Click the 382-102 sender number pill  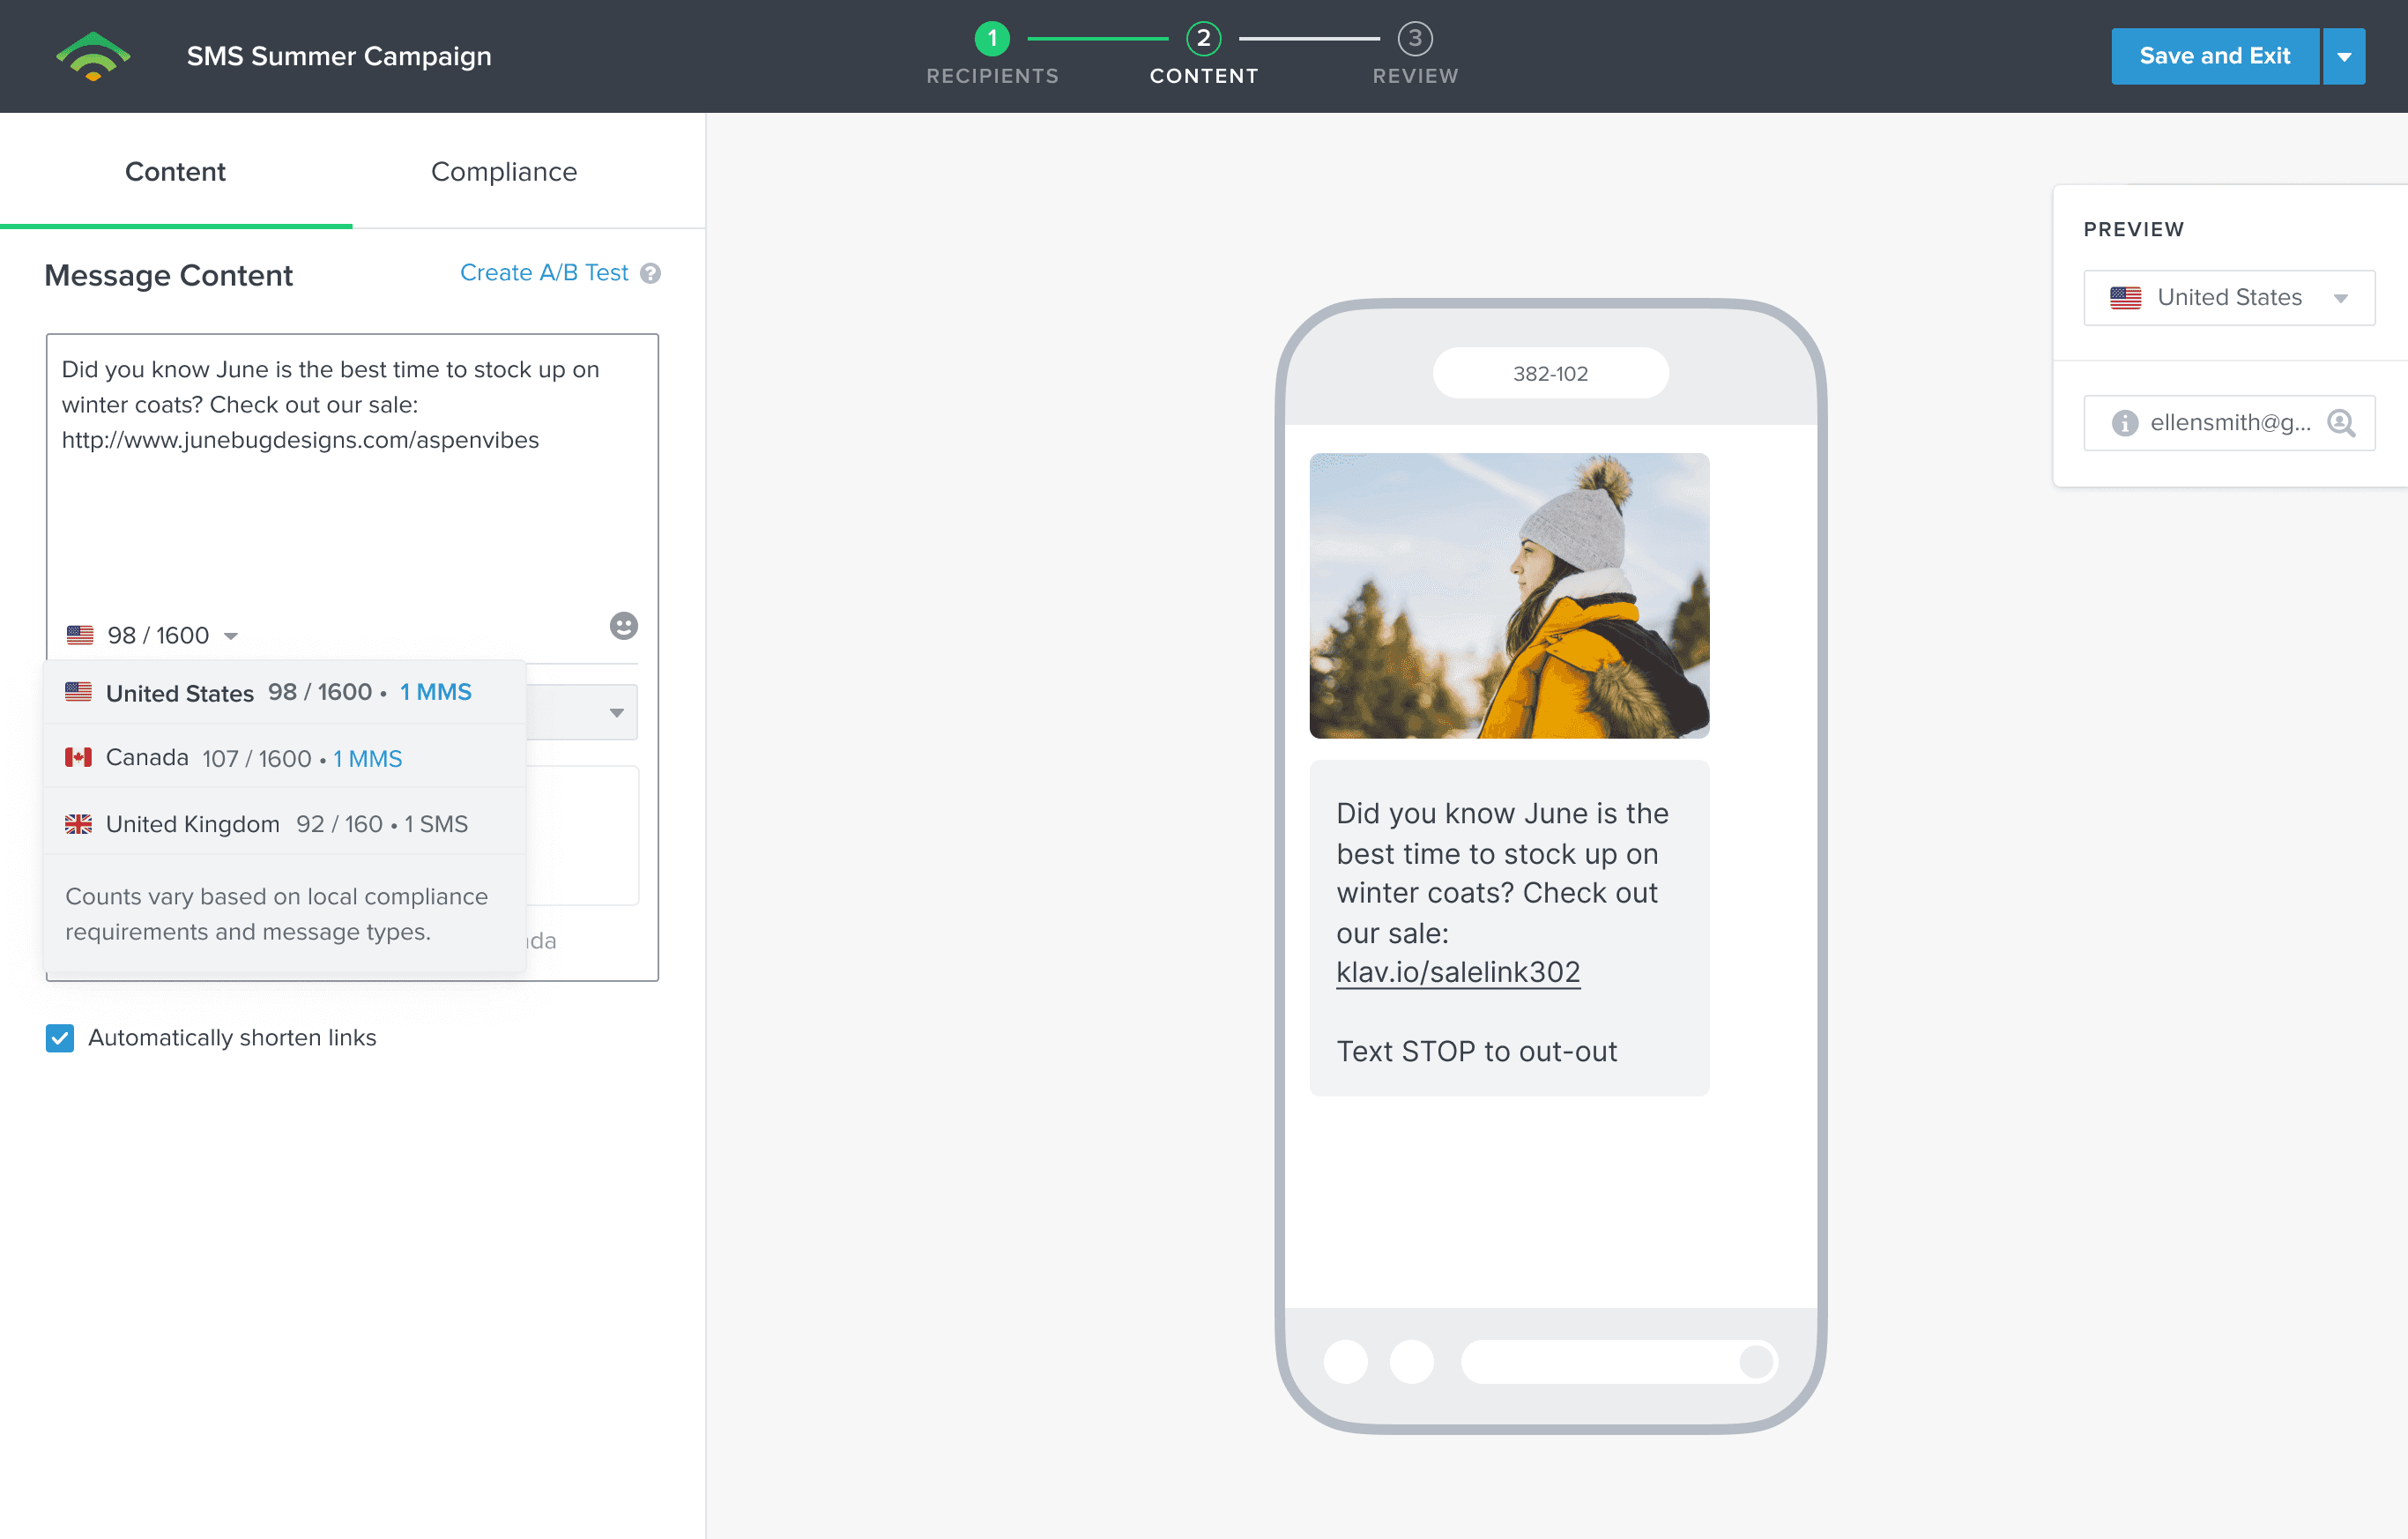pos(1550,373)
